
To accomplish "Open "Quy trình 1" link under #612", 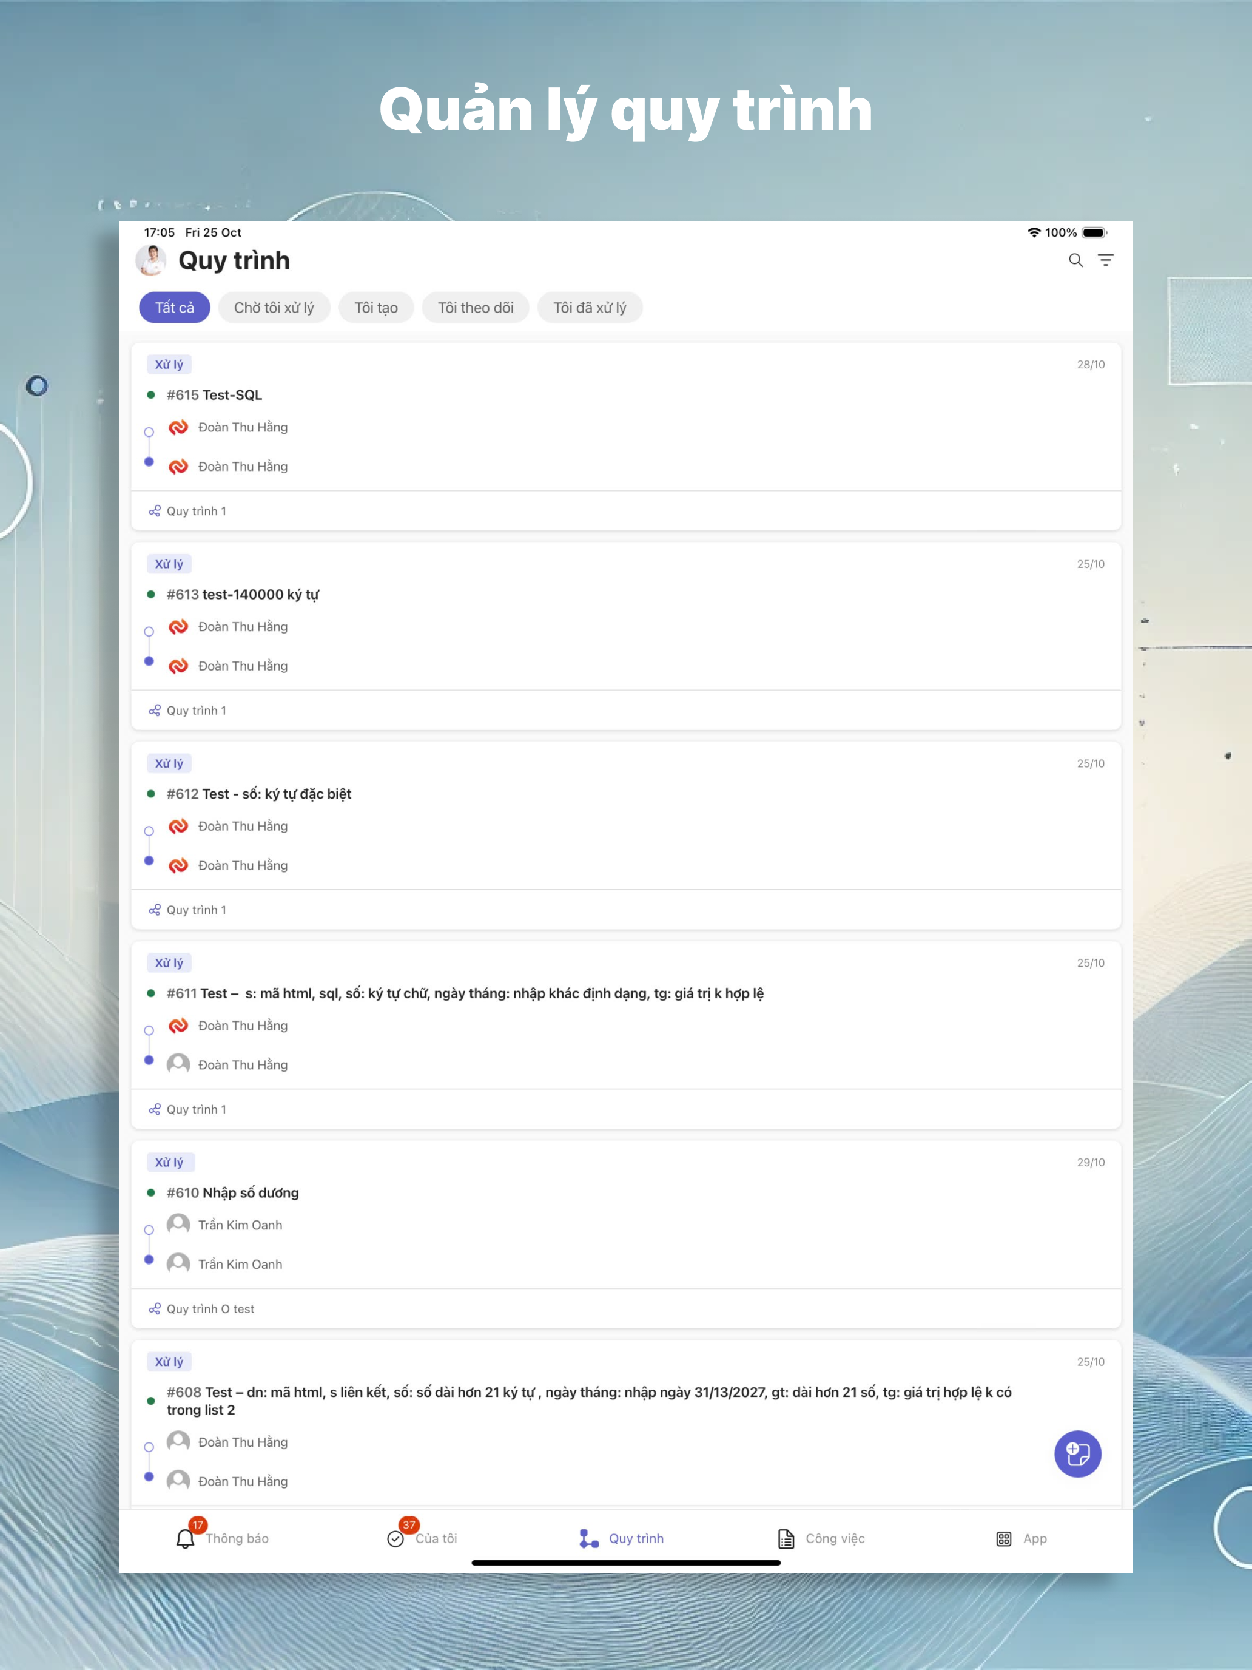I will (196, 910).
